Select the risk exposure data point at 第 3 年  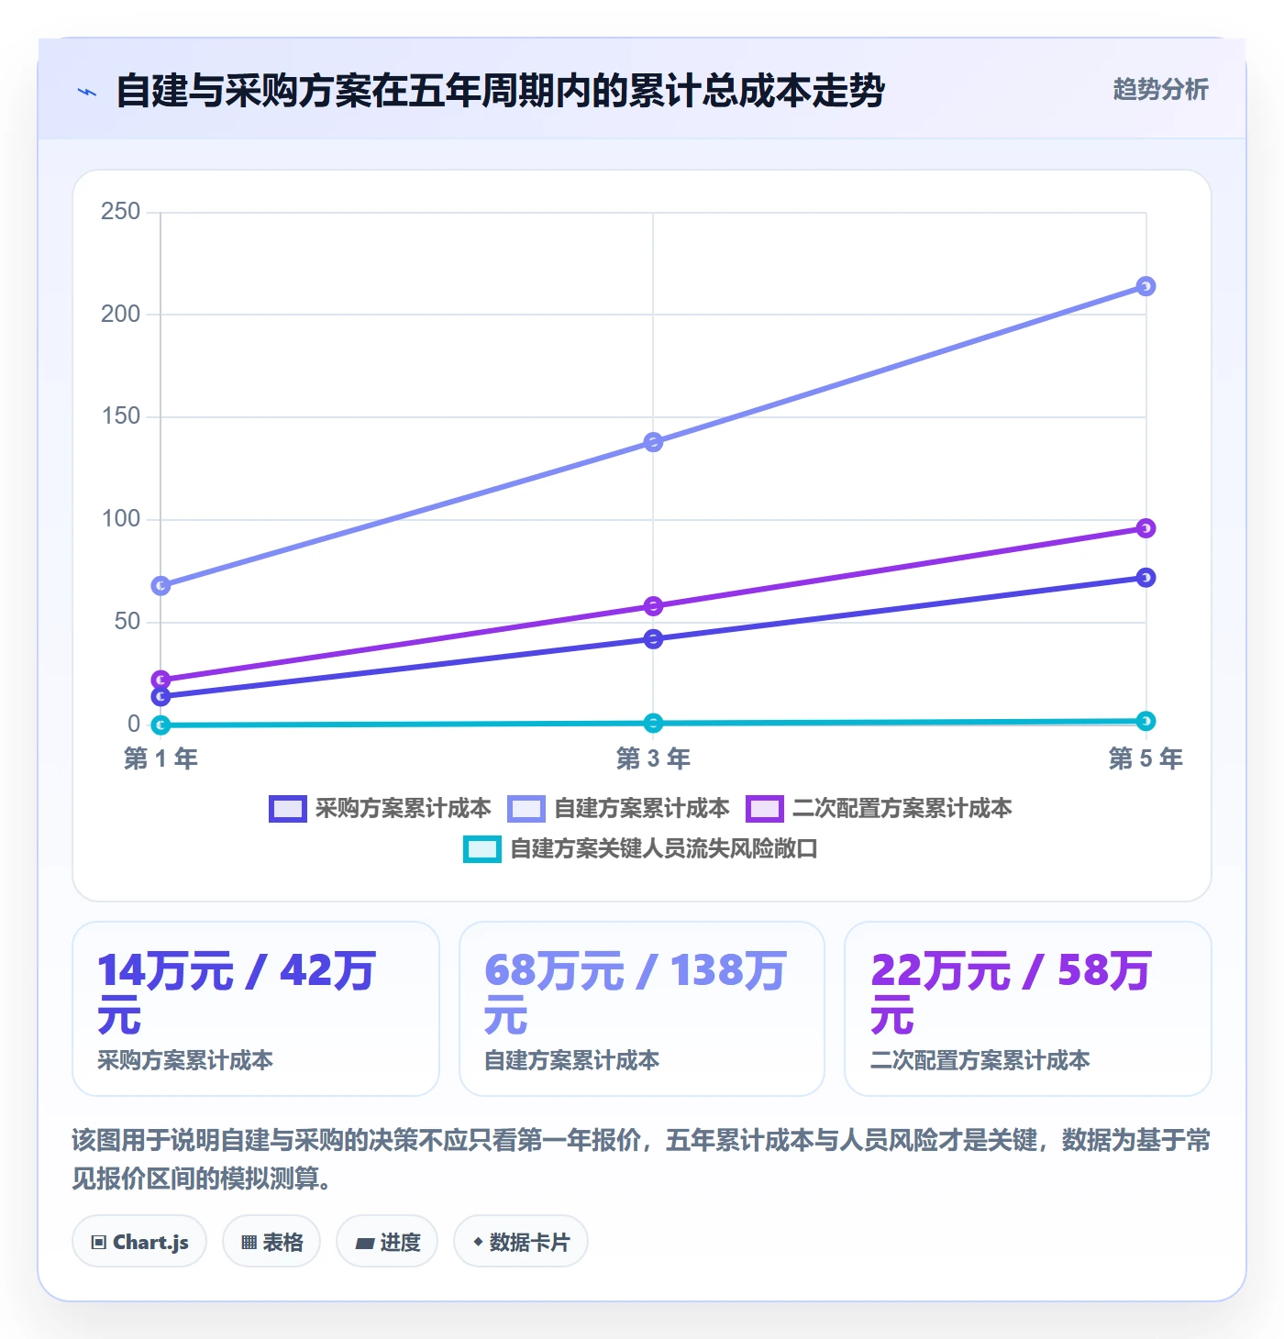pos(653,723)
